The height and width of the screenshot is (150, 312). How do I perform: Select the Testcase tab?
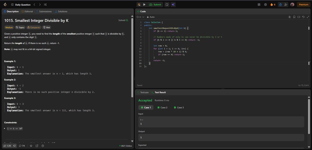pyautogui.click(x=143, y=92)
